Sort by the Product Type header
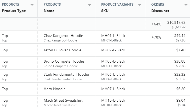Screen dimensions: 190x107 pos(14,11)
